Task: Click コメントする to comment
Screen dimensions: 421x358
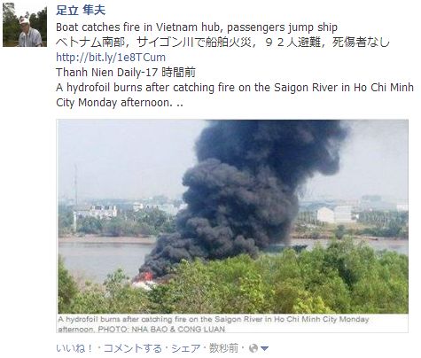Action: click(x=133, y=348)
